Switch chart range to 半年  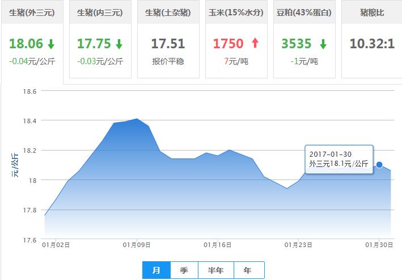pos(216,270)
